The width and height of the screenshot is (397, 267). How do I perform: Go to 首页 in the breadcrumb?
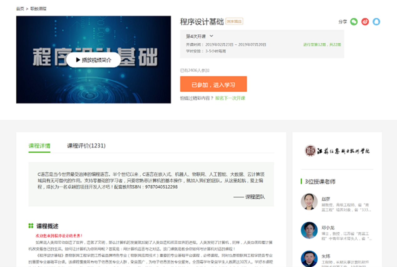click(x=20, y=9)
